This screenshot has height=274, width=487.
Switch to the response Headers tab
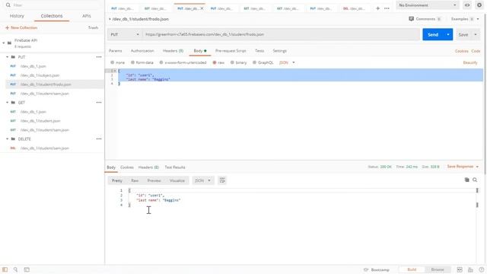(148, 167)
